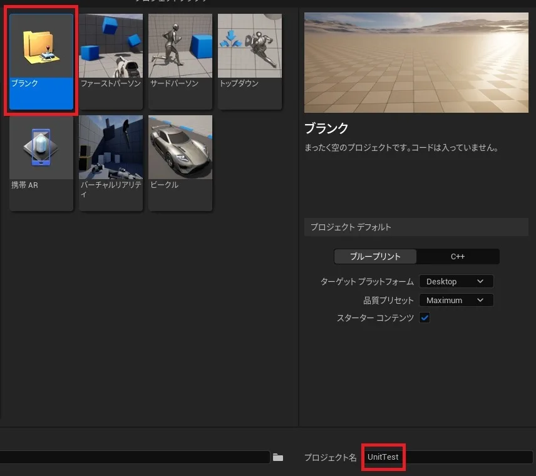This screenshot has height=476, width=536.
Task: Switch project type to ブループリント
Action: coord(375,256)
